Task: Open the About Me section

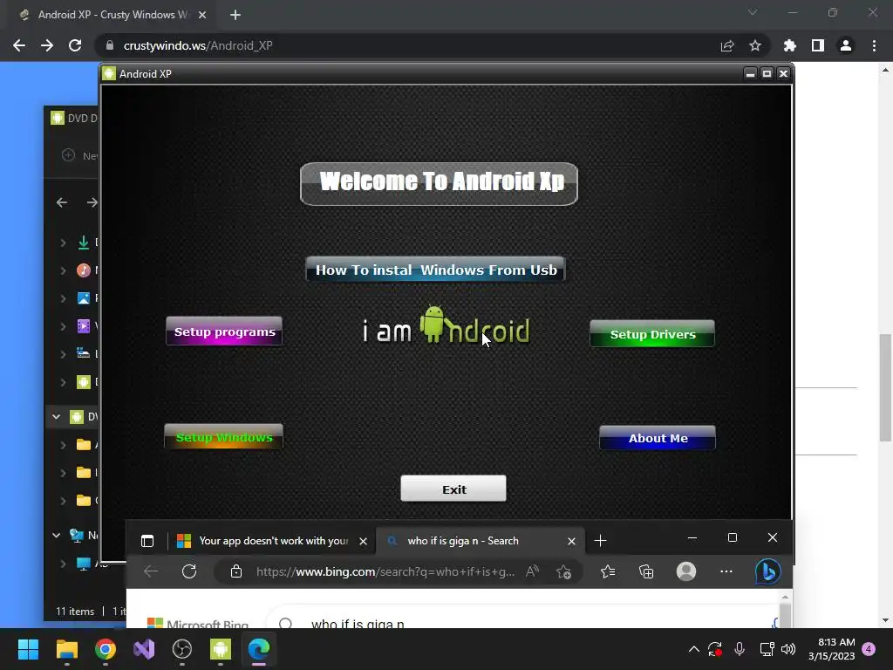Action: point(658,438)
